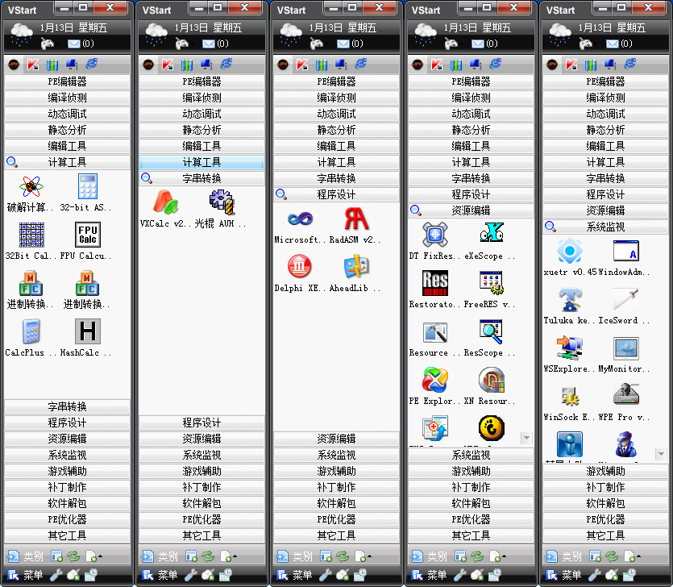Select 1月13日 星期五 date in rightmost window

[612, 28]
